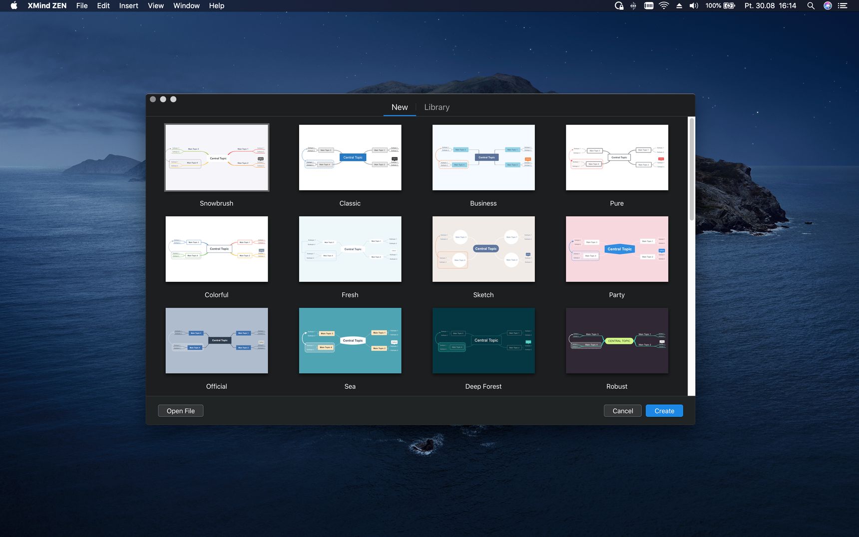Click the Snowbrush label text
This screenshot has width=859, height=537.
[x=216, y=203]
